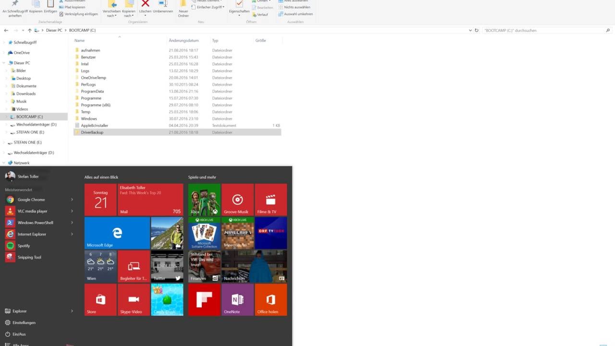Click the Office holen tile

[271, 299]
